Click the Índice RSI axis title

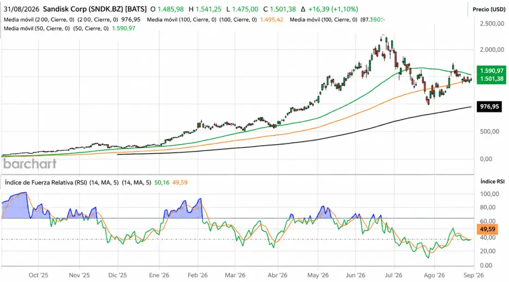493,182
